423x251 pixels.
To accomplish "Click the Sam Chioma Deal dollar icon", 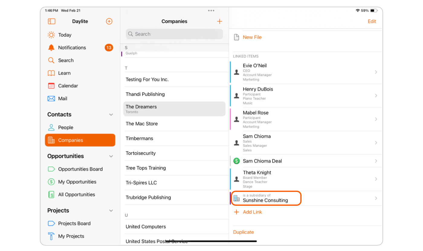I will (x=237, y=161).
